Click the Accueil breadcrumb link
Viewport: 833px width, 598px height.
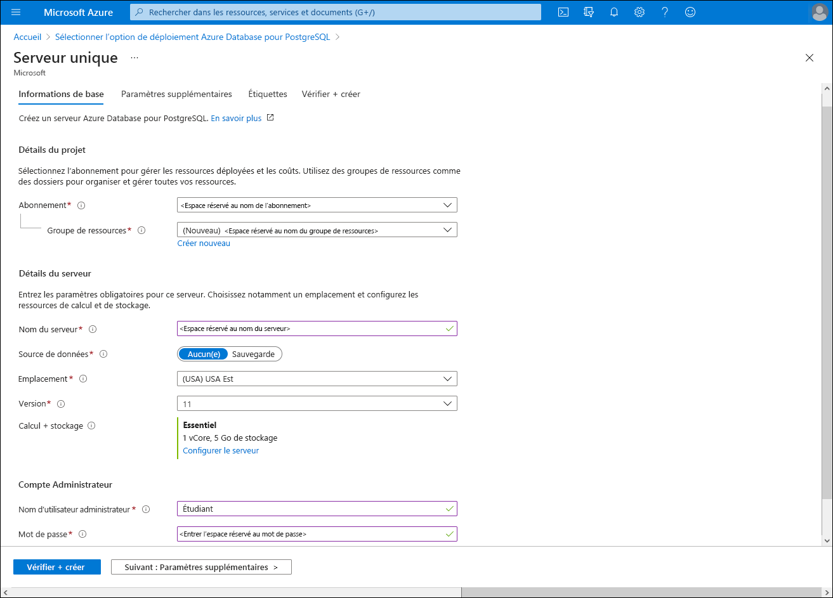(27, 37)
